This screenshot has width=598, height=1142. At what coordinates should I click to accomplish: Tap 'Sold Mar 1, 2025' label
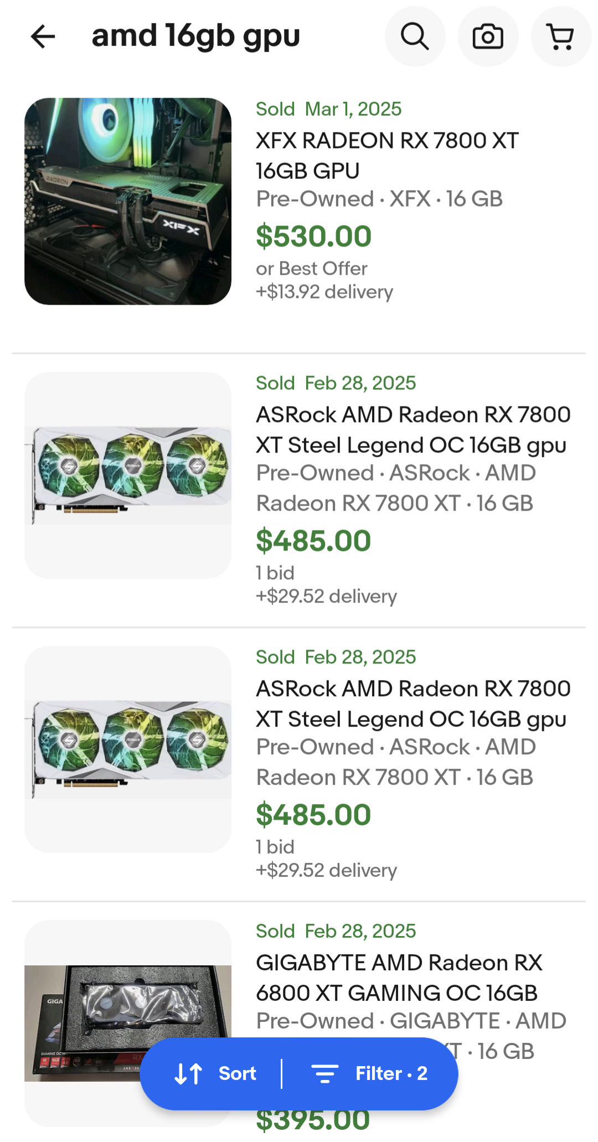tap(328, 109)
